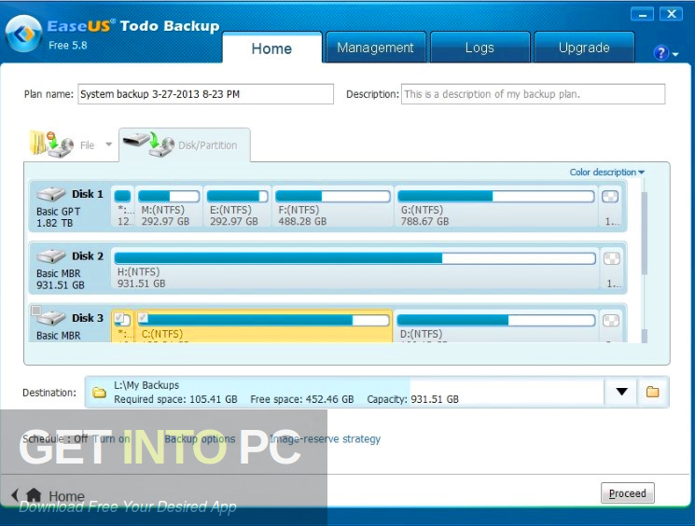
Task: Click the Disk 1 Basic GPT label
Action: point(59,212)
